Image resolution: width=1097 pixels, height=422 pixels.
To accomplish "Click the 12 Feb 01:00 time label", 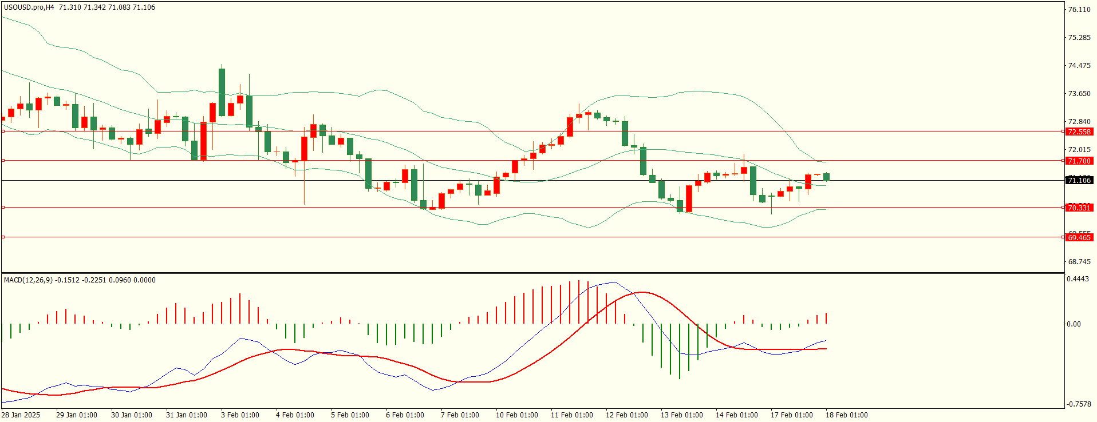I will pyautogui.click(x=627, y=415).
